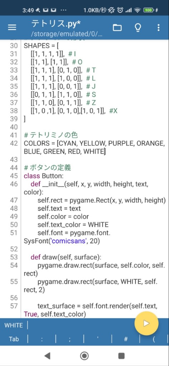Tap the /storage/emulated/0 file path
Image resolution: width=169 pixels, height=366 pixels.
coord(66,34)
